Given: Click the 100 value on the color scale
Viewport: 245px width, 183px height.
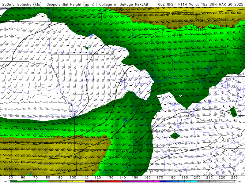Looking at the screenshot, I should click(73, 178).
